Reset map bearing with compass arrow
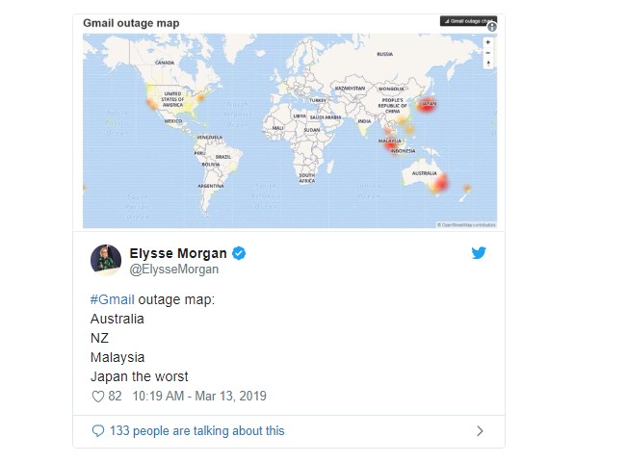Screen dimensions: 627x463 (x=489, y=64)
